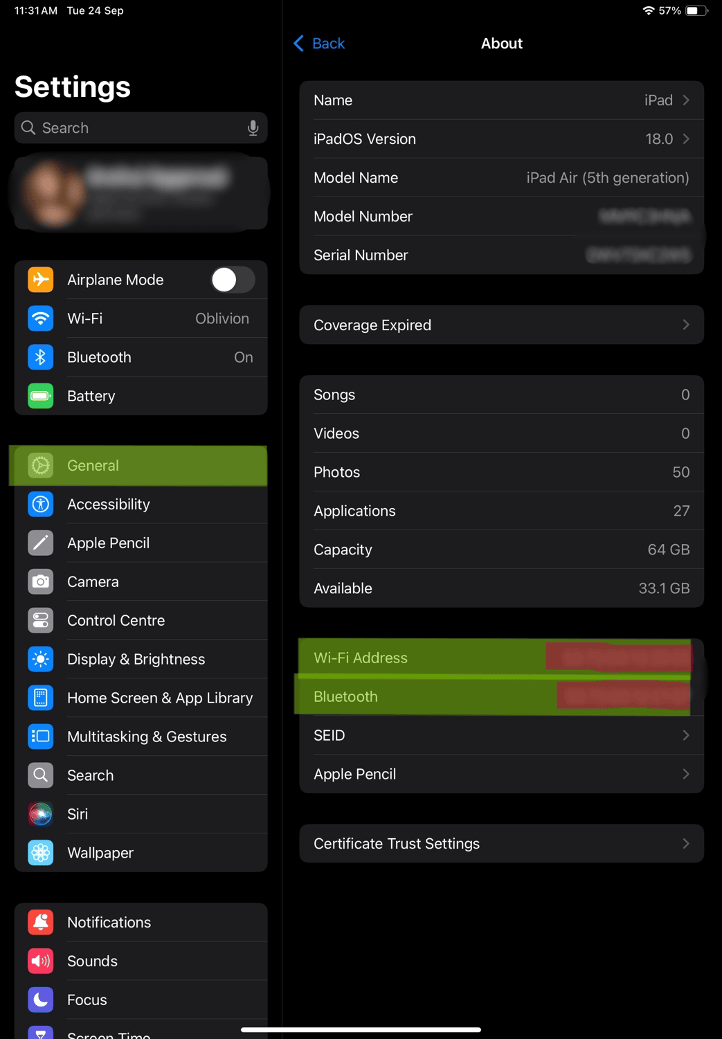Image resolution: width=722 pixels, height=1039 pixels.
Task: Tap the Focus moon icon
Action: [40, 1000]
